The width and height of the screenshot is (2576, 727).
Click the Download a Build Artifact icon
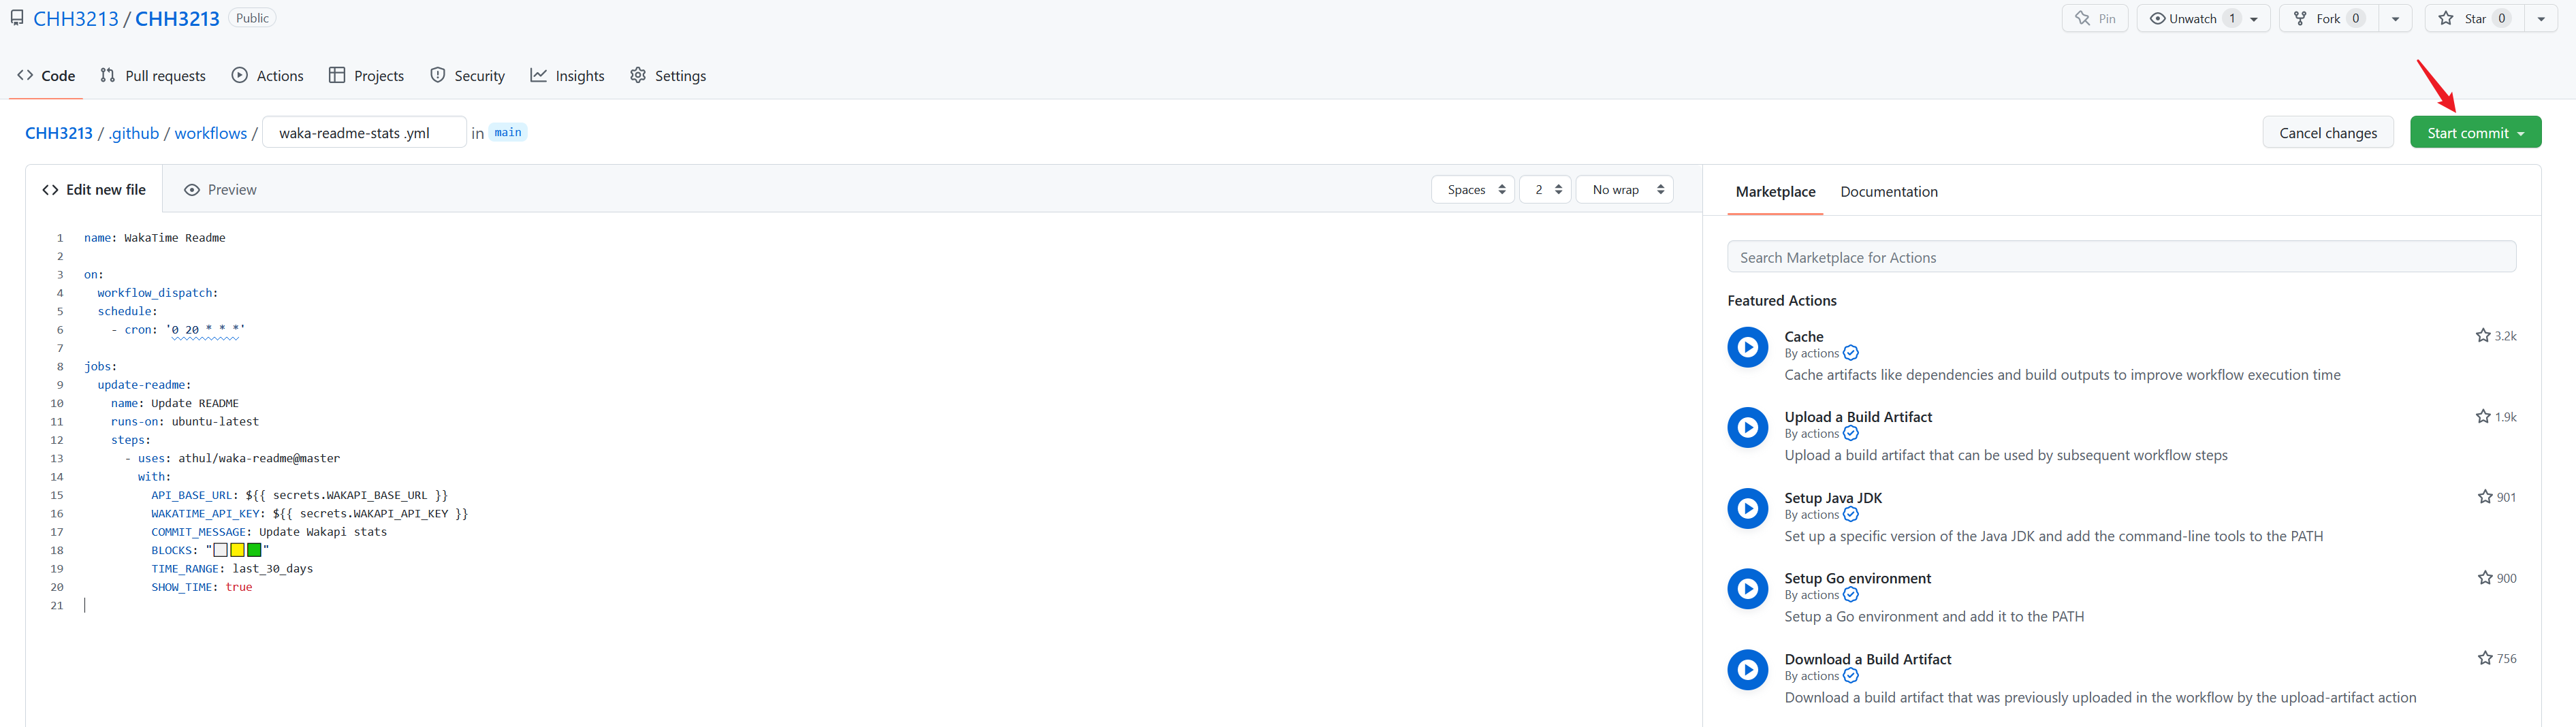pyautogui.click(x=1747, y=670)
